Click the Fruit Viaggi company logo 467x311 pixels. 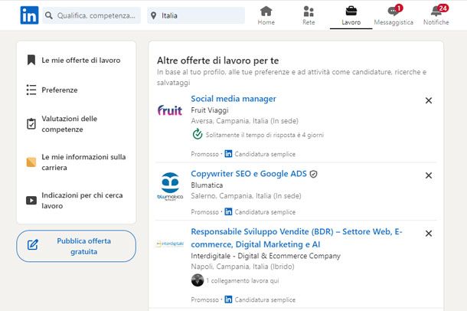(170, 110)
